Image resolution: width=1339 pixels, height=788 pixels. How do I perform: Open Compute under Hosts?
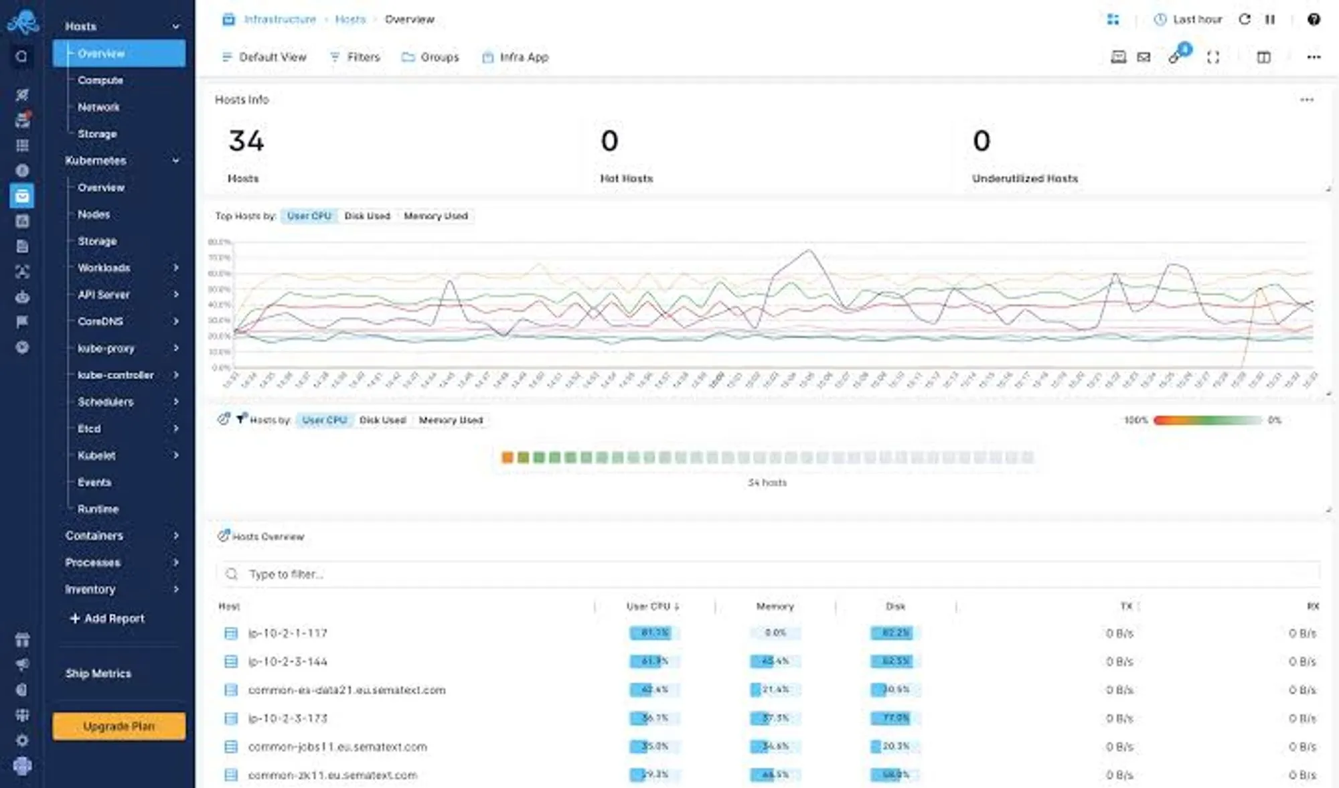pos(100,80)
